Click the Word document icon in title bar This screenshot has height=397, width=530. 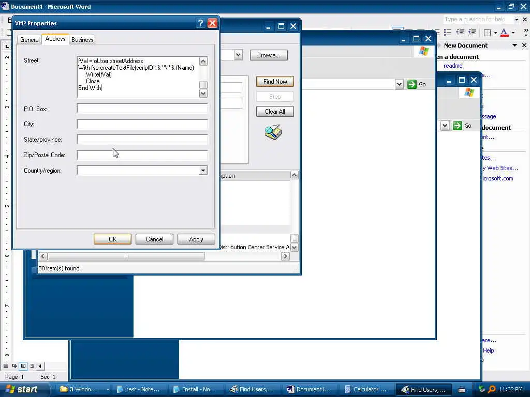[x=5, y=6]
